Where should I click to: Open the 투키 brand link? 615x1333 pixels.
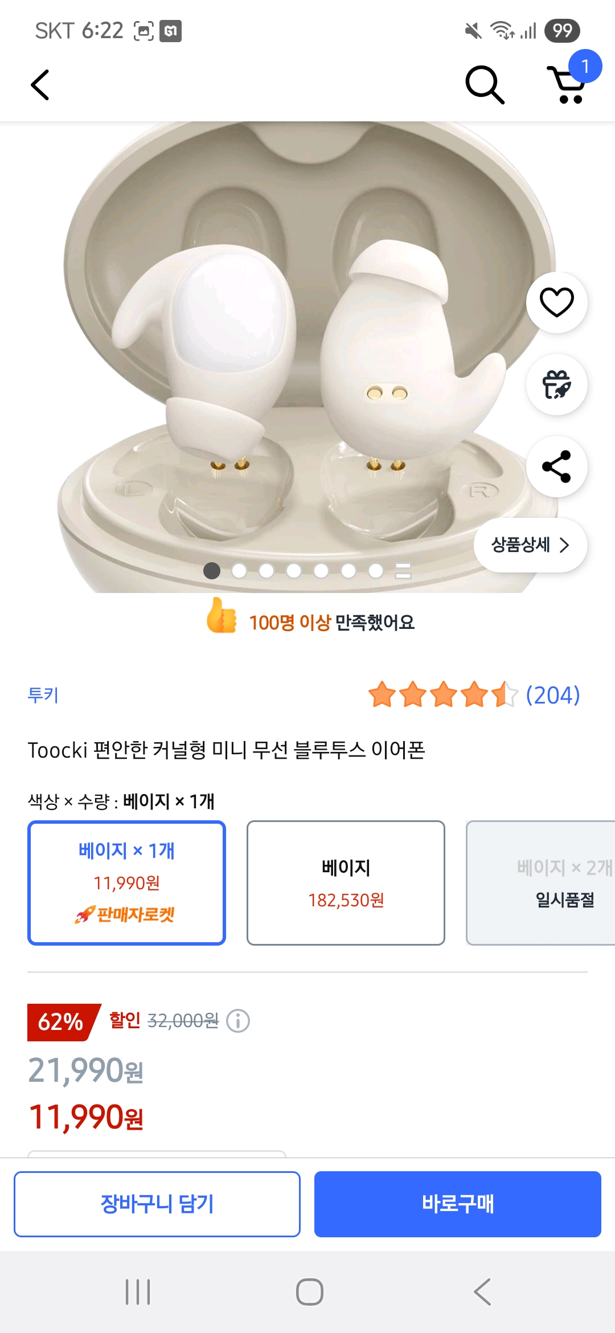pos(43,695)
